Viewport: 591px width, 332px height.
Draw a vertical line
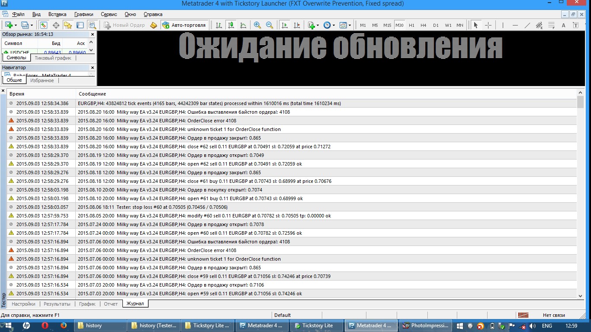pos(503,25)
